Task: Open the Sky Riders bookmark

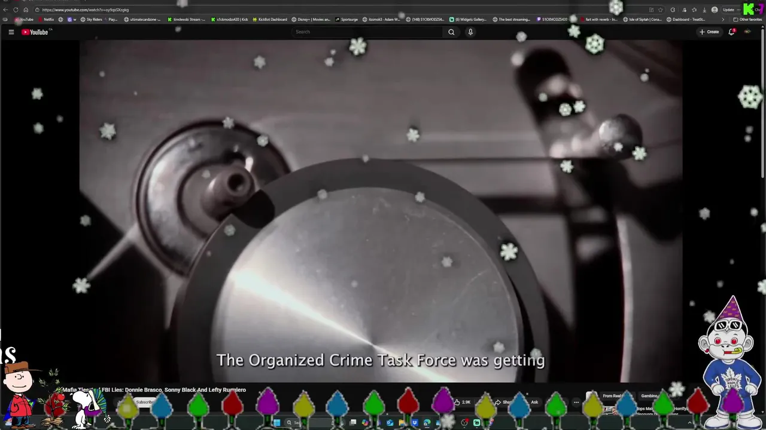Action: 91,20
